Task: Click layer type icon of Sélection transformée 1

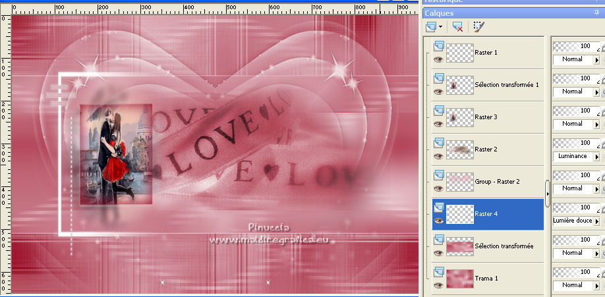Action: [439, 78]
